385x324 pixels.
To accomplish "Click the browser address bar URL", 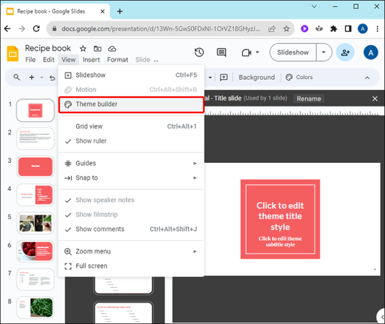I will (161, 29).
